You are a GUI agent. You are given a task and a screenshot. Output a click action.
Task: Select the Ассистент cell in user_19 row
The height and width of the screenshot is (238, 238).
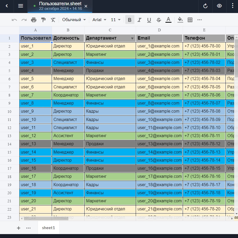pos(68,193)
